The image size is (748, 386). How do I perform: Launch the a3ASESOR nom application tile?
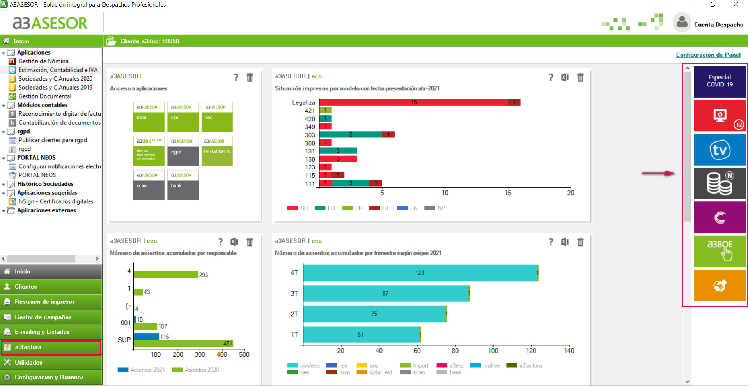(149, 117)
